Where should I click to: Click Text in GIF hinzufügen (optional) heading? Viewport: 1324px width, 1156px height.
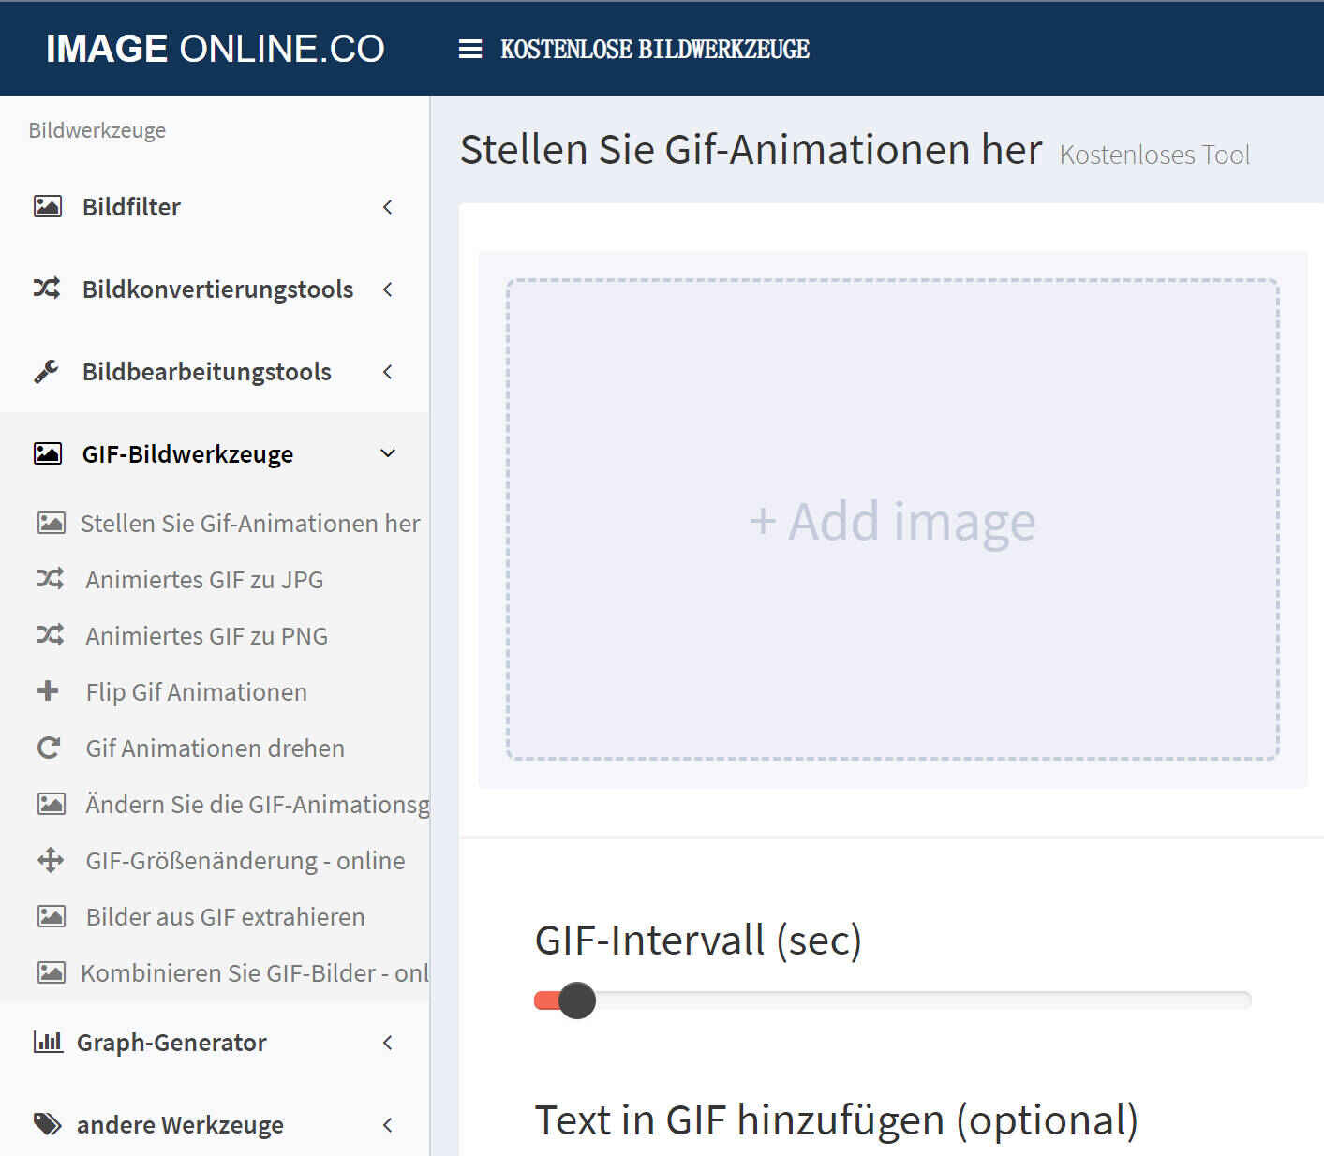click(837, 1120)
